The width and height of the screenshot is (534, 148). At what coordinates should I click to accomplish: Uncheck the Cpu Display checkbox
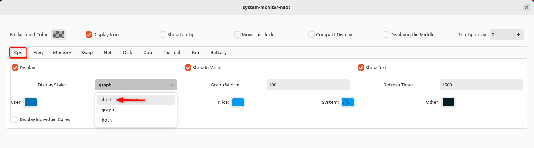coord(15,68)
